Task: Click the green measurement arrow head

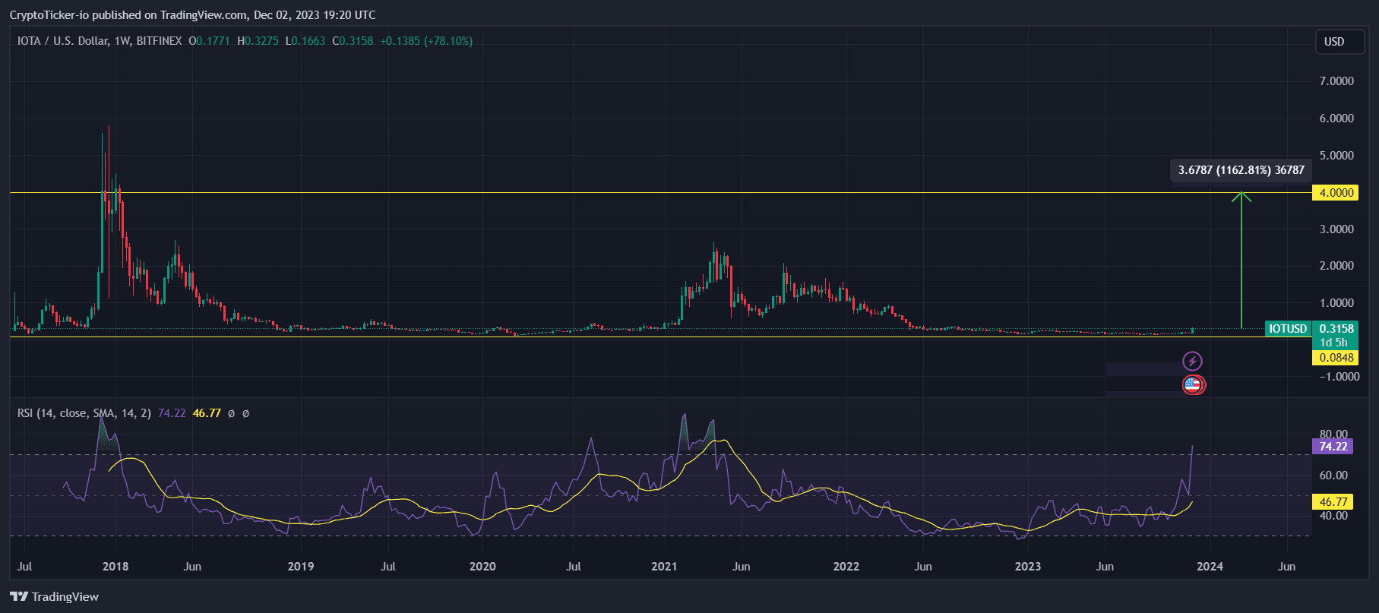Action: click(x=1241, y=197)
